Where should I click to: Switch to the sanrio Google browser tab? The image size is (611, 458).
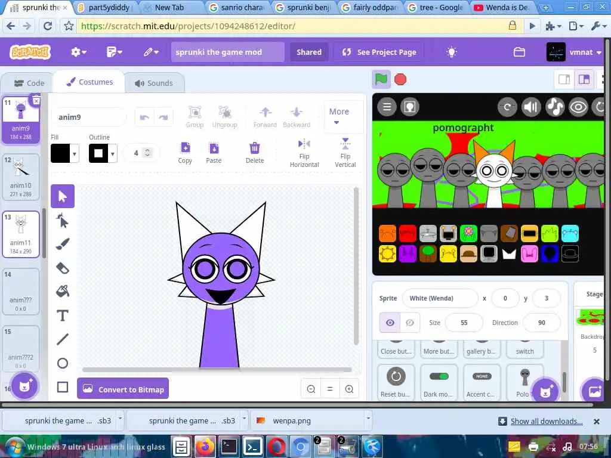pos(236,7)
